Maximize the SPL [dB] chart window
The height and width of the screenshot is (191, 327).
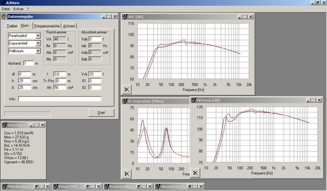(x=245, y=17)
